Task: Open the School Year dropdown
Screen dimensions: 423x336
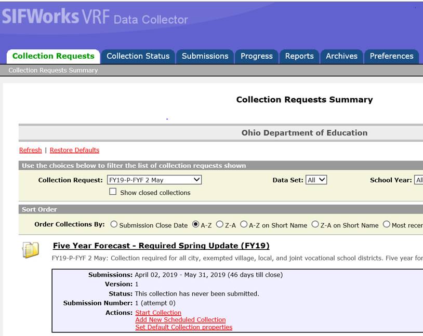Action: [x=418, y=180]
